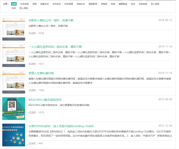Click the view count 总浏览：1657
Viewport: 179px width, 149px height.
37,64
